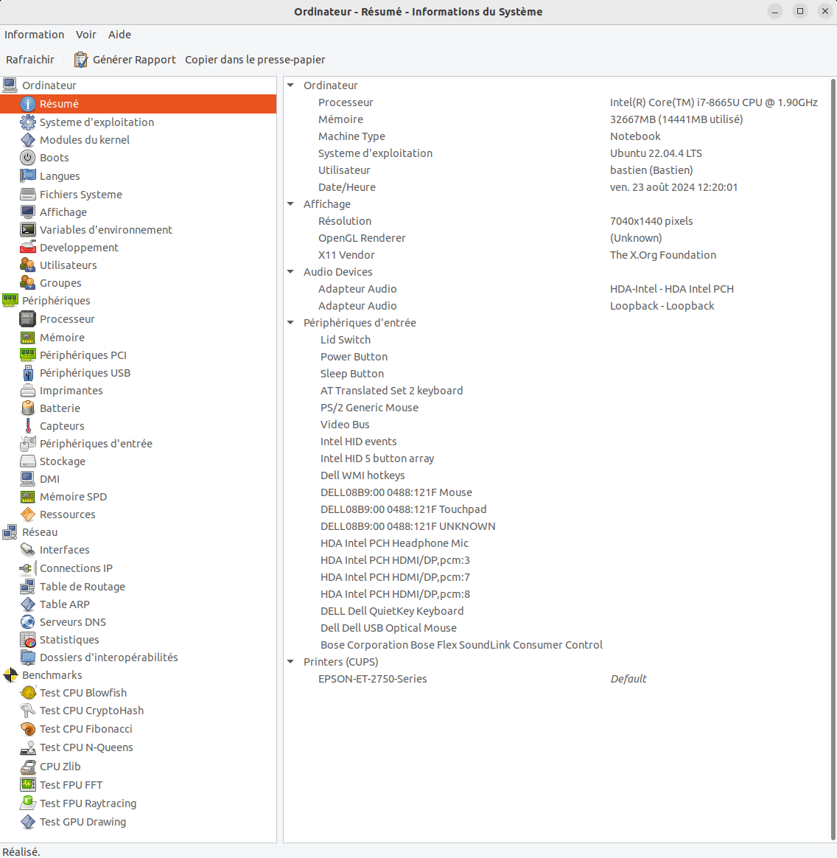This screenshot has width=837, height=858.
Task: Select Test CPU Blowfish icon
Action: click(28, 693)
